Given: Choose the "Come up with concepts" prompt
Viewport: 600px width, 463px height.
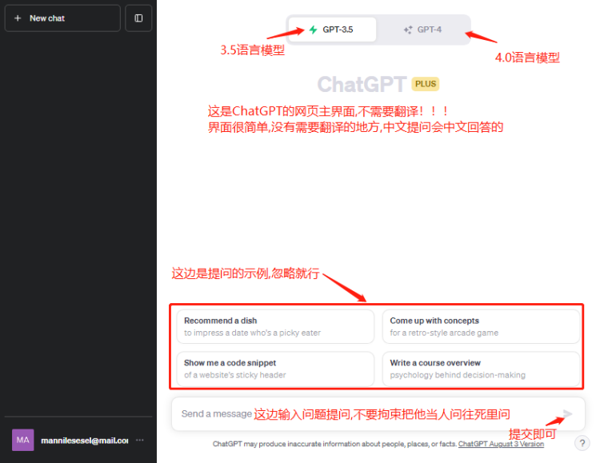Looking at the screenshot, I should [480, 326].
